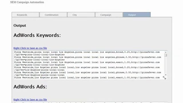Click the AdWords Keywords save-as-csv link

(30, 48)
